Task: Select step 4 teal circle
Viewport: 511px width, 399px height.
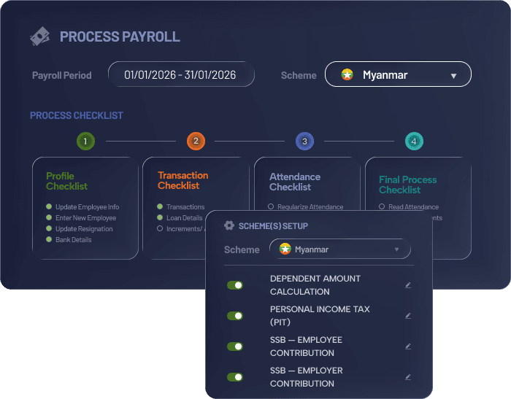Action: 414,141
